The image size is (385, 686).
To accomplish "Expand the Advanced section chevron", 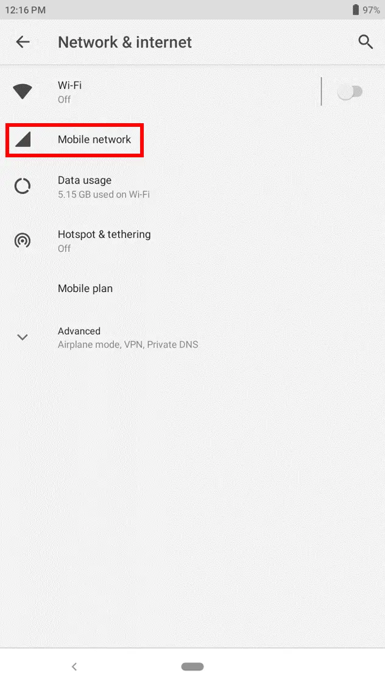I will click(x=23, y=337).
